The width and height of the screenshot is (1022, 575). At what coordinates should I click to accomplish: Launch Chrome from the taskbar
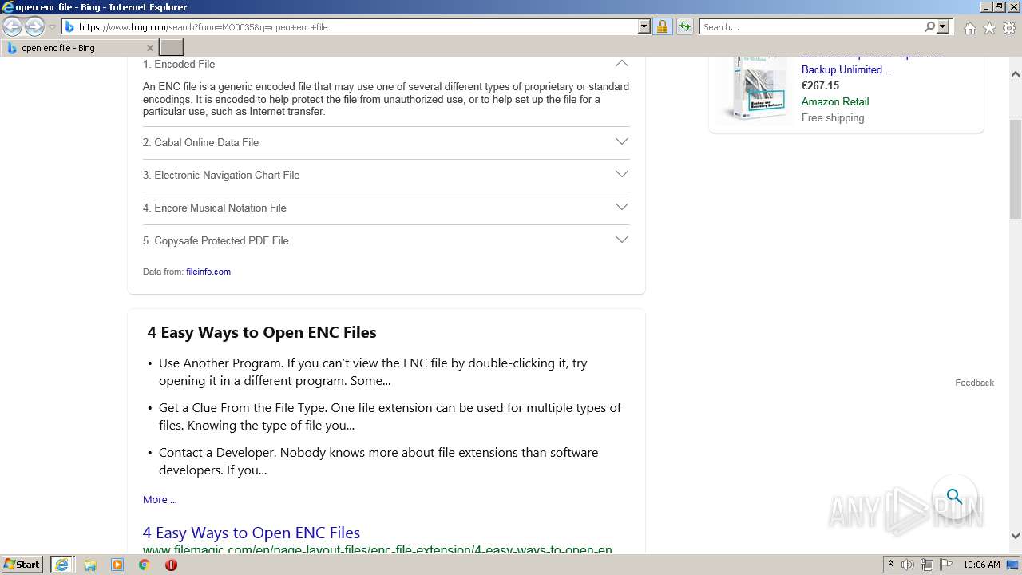pyautogui.click(x=144, y=565)
